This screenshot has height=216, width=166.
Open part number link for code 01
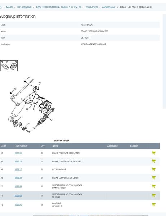pos(18,153)
